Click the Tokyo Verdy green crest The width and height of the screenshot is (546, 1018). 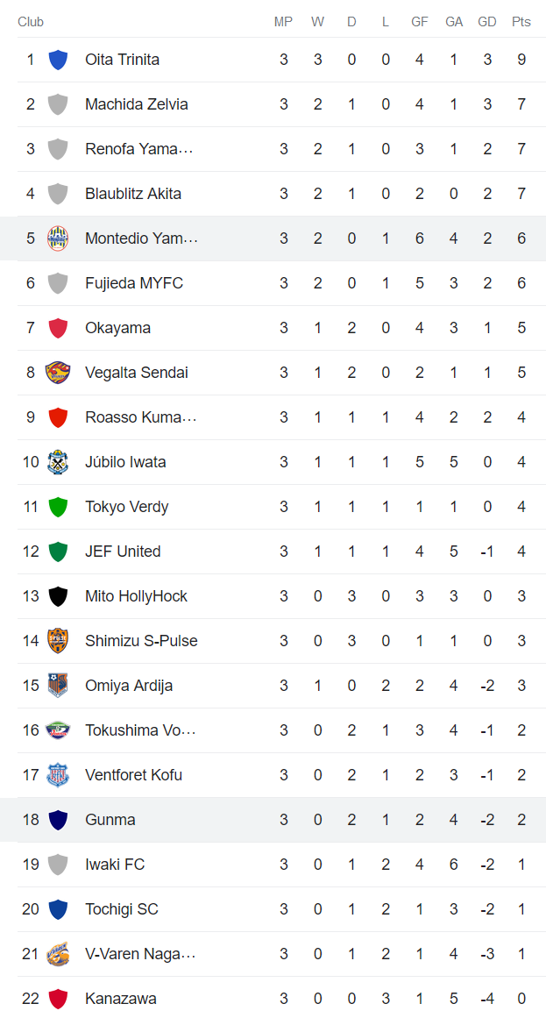pyautogui.click(x=58, y=506)
